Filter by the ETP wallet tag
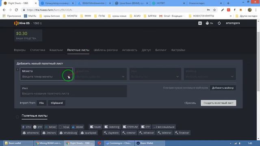 tap(145, 127)
